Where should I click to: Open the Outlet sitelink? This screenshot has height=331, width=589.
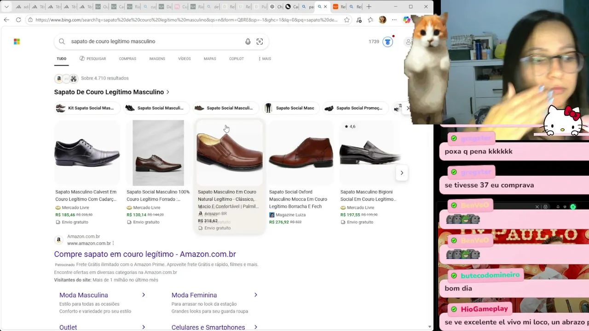[68, 327]
